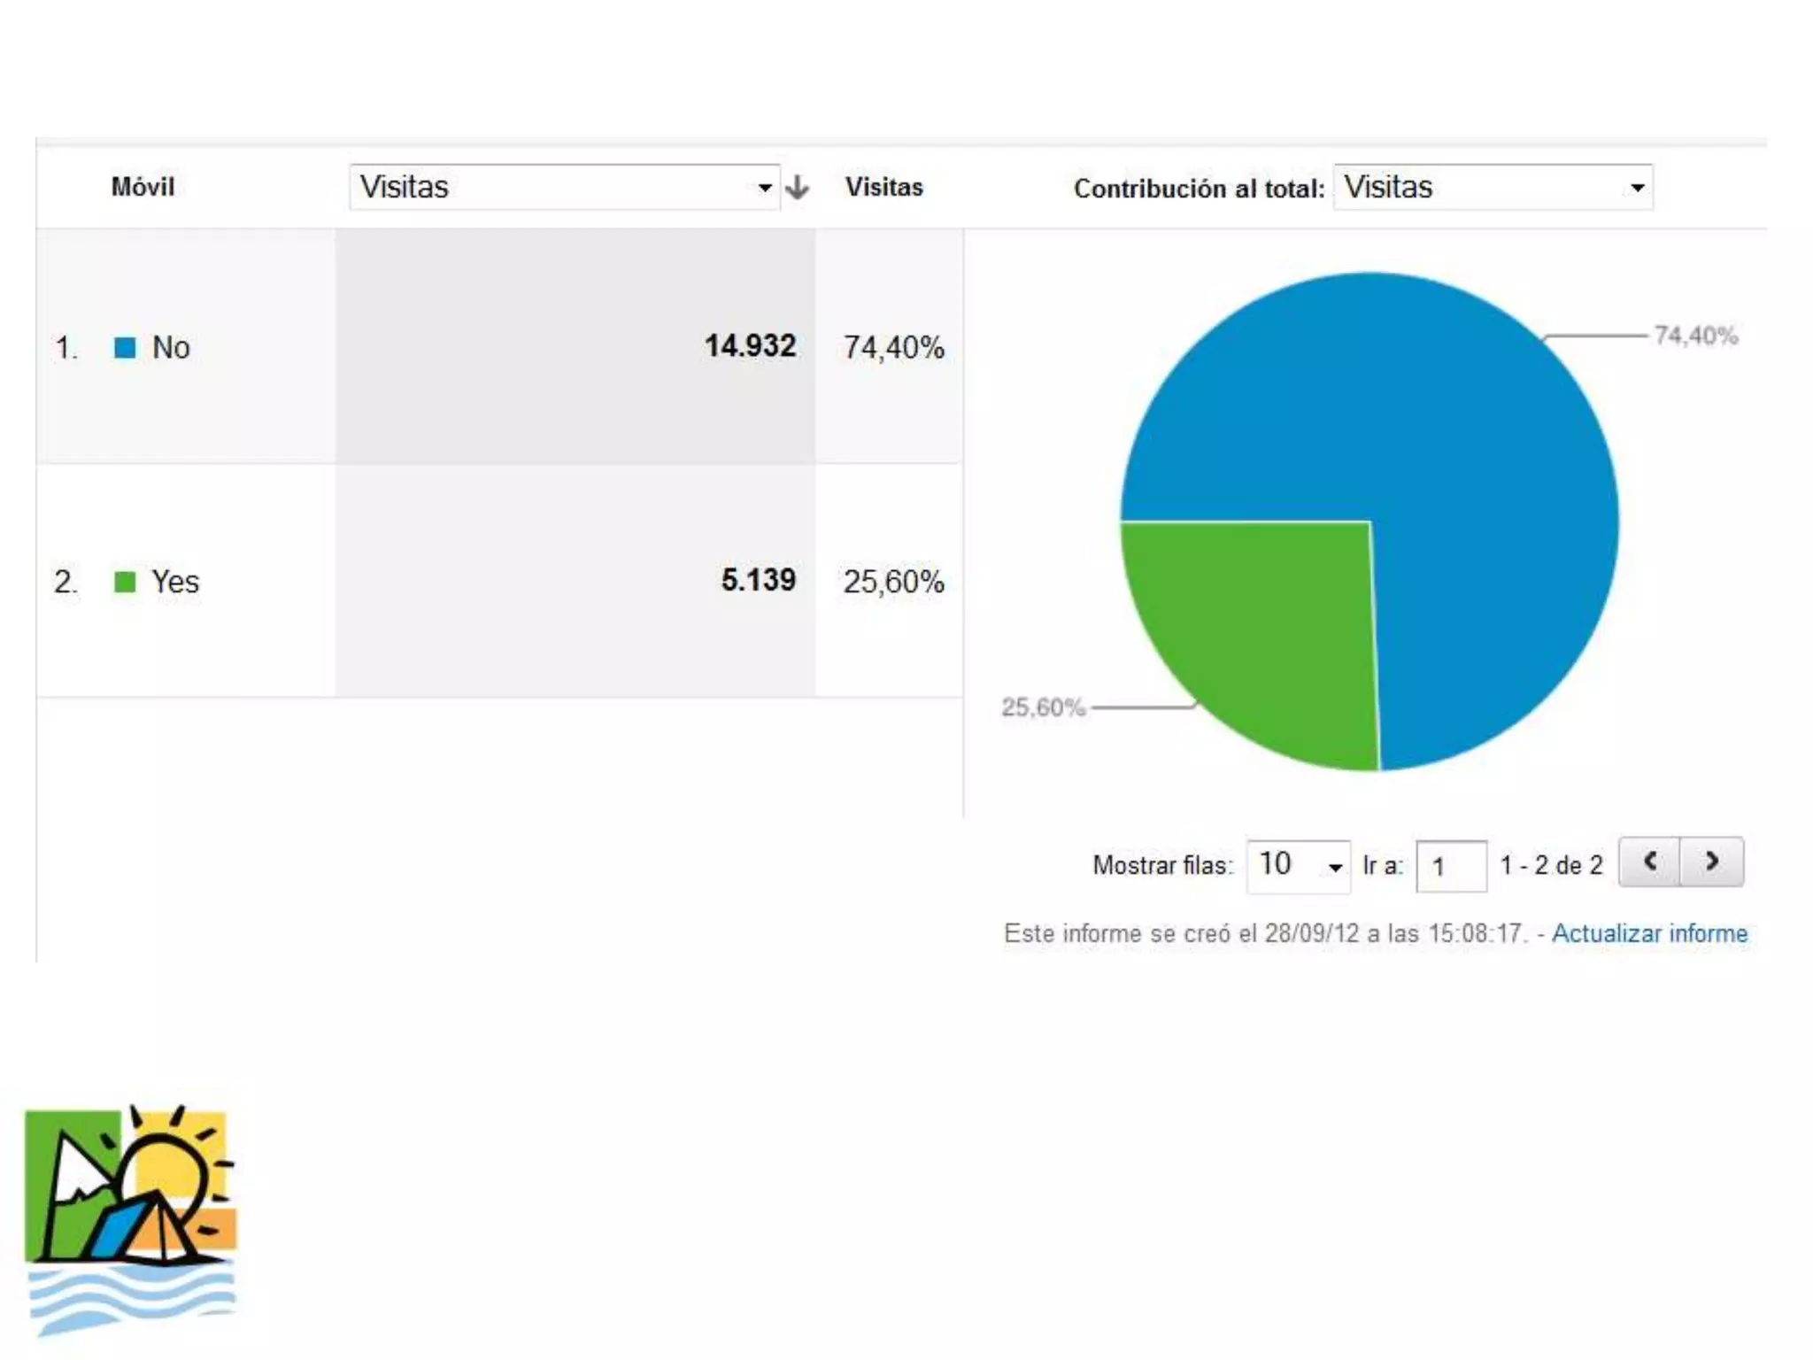Click the sort descending arrow icon
Screen dimensions: 1813x1360
[x=797, y=188]
